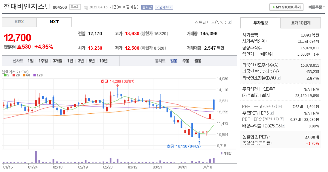Show the 10년 line chart
The image size is (328, 172).
103,61
